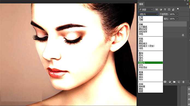Filter layers by smart object icon
The width and height of the screenshot is (190, 106).
coord(173,10)
